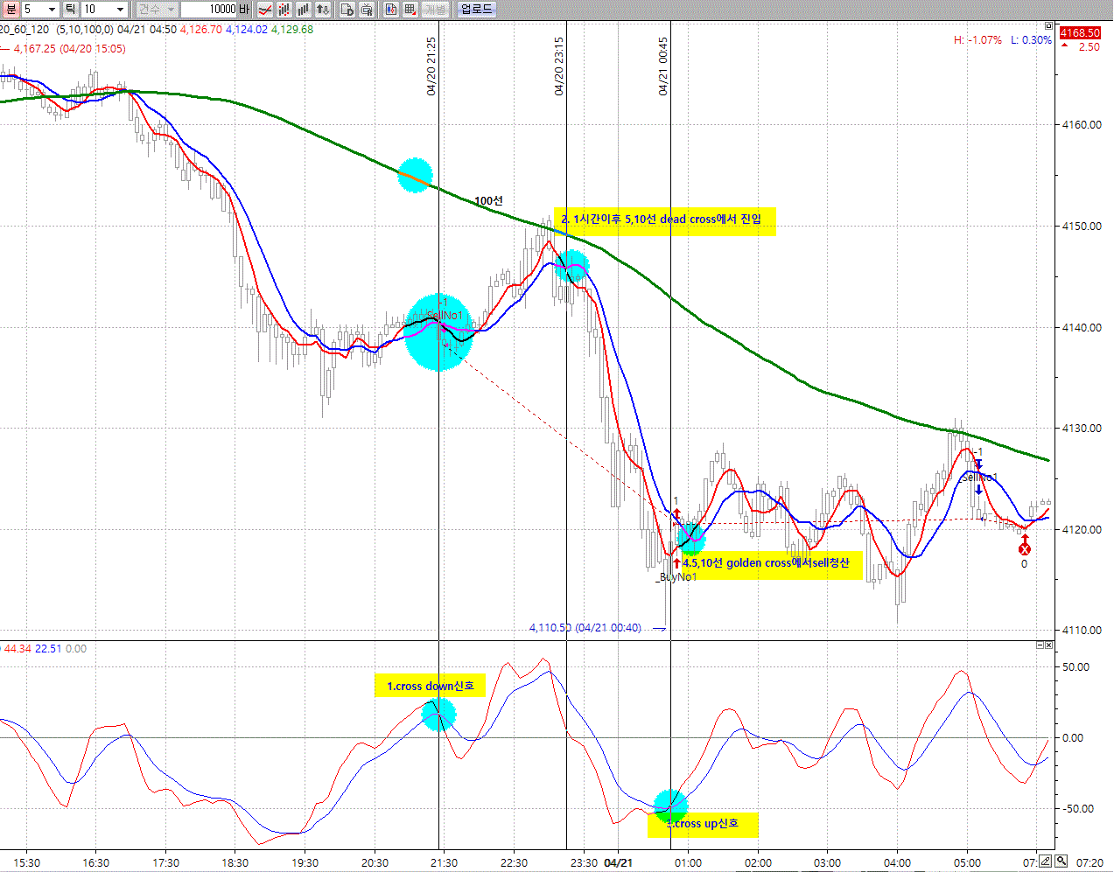
Task: Click the pencil draw tool at bottom right
Action: pos(1046,862)
